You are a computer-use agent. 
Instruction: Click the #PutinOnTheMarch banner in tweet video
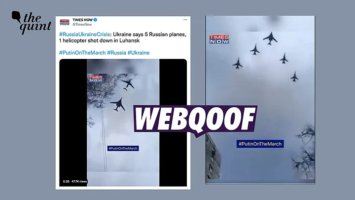pyautogui.click(x=123, y=148)
